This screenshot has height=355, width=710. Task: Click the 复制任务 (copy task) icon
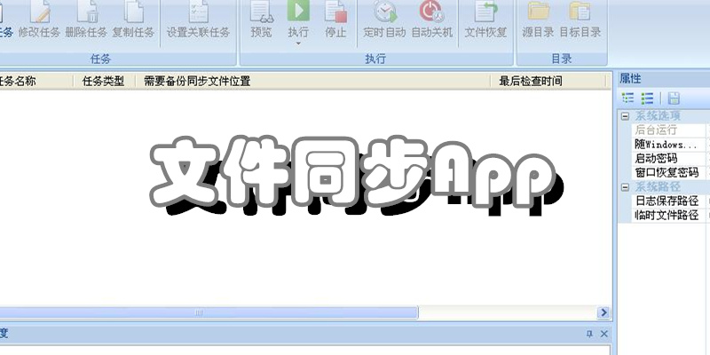[x=134, y=12]
